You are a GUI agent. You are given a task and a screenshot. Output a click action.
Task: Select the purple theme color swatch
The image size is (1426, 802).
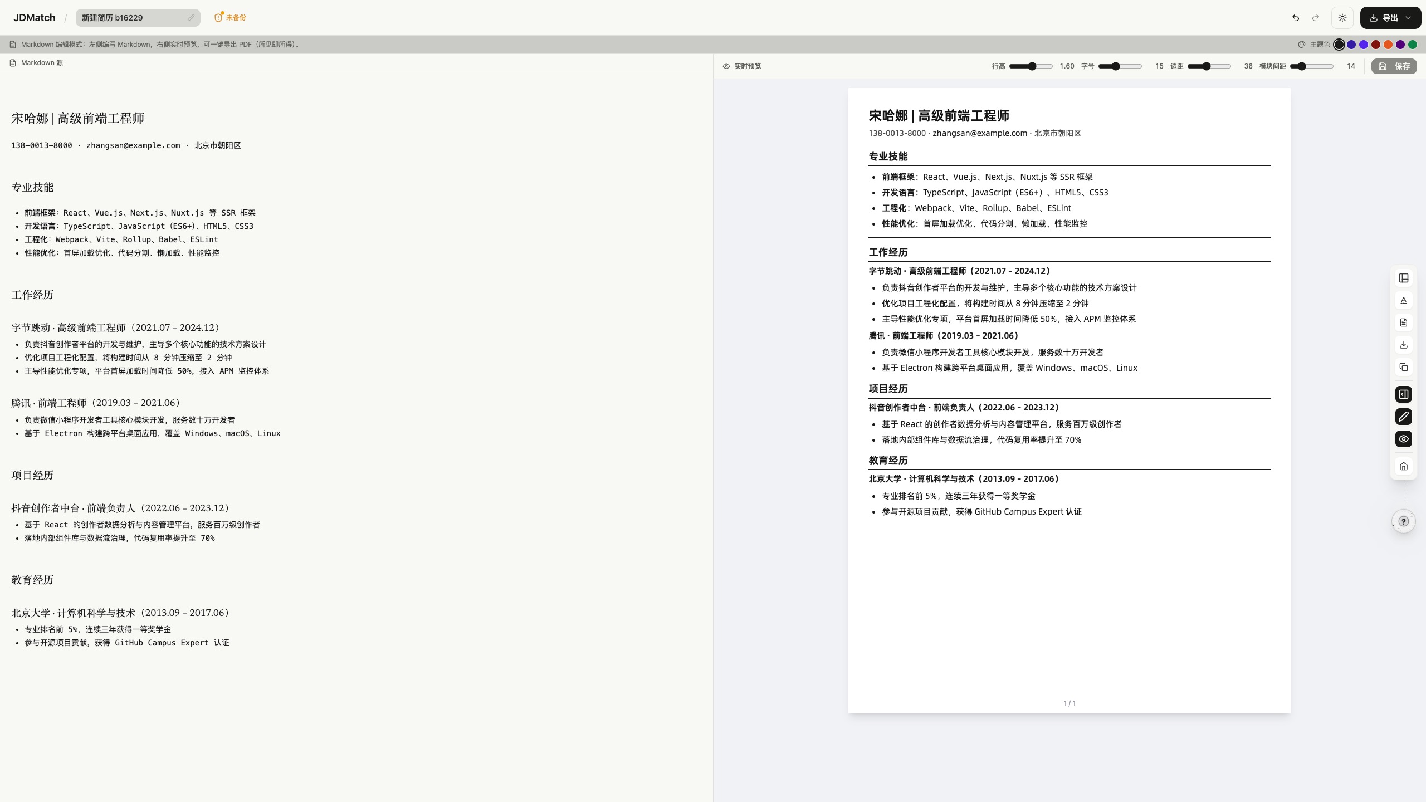tap(1400, 45)
